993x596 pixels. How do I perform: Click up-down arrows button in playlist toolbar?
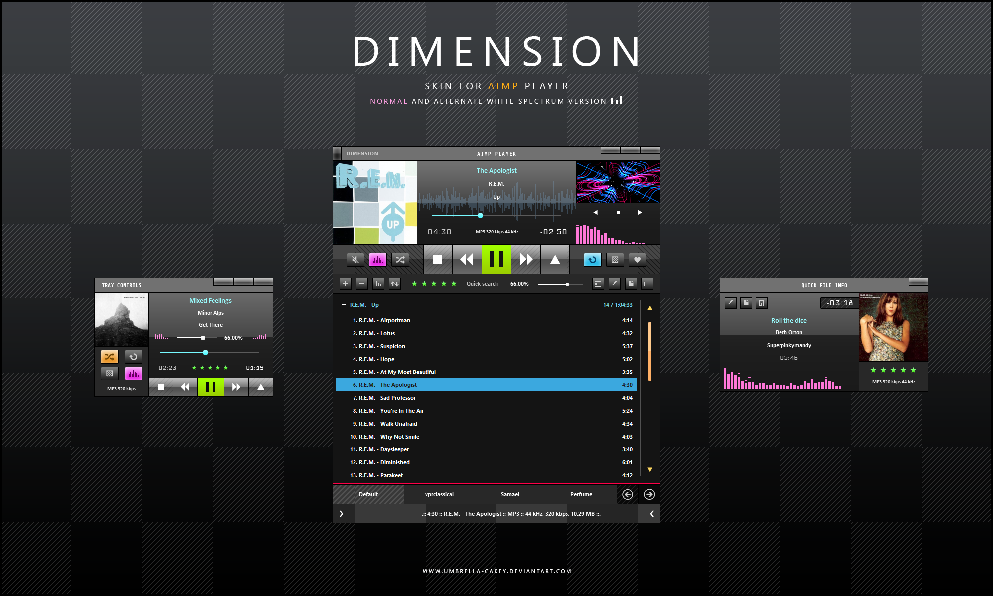pos(395,284)
